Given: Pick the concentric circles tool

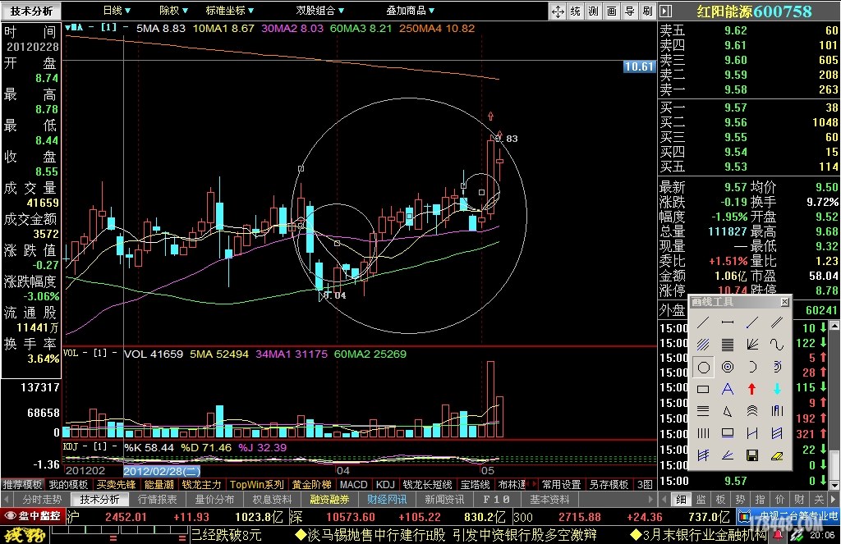Looking at the screenshot, I should [727, 367].
